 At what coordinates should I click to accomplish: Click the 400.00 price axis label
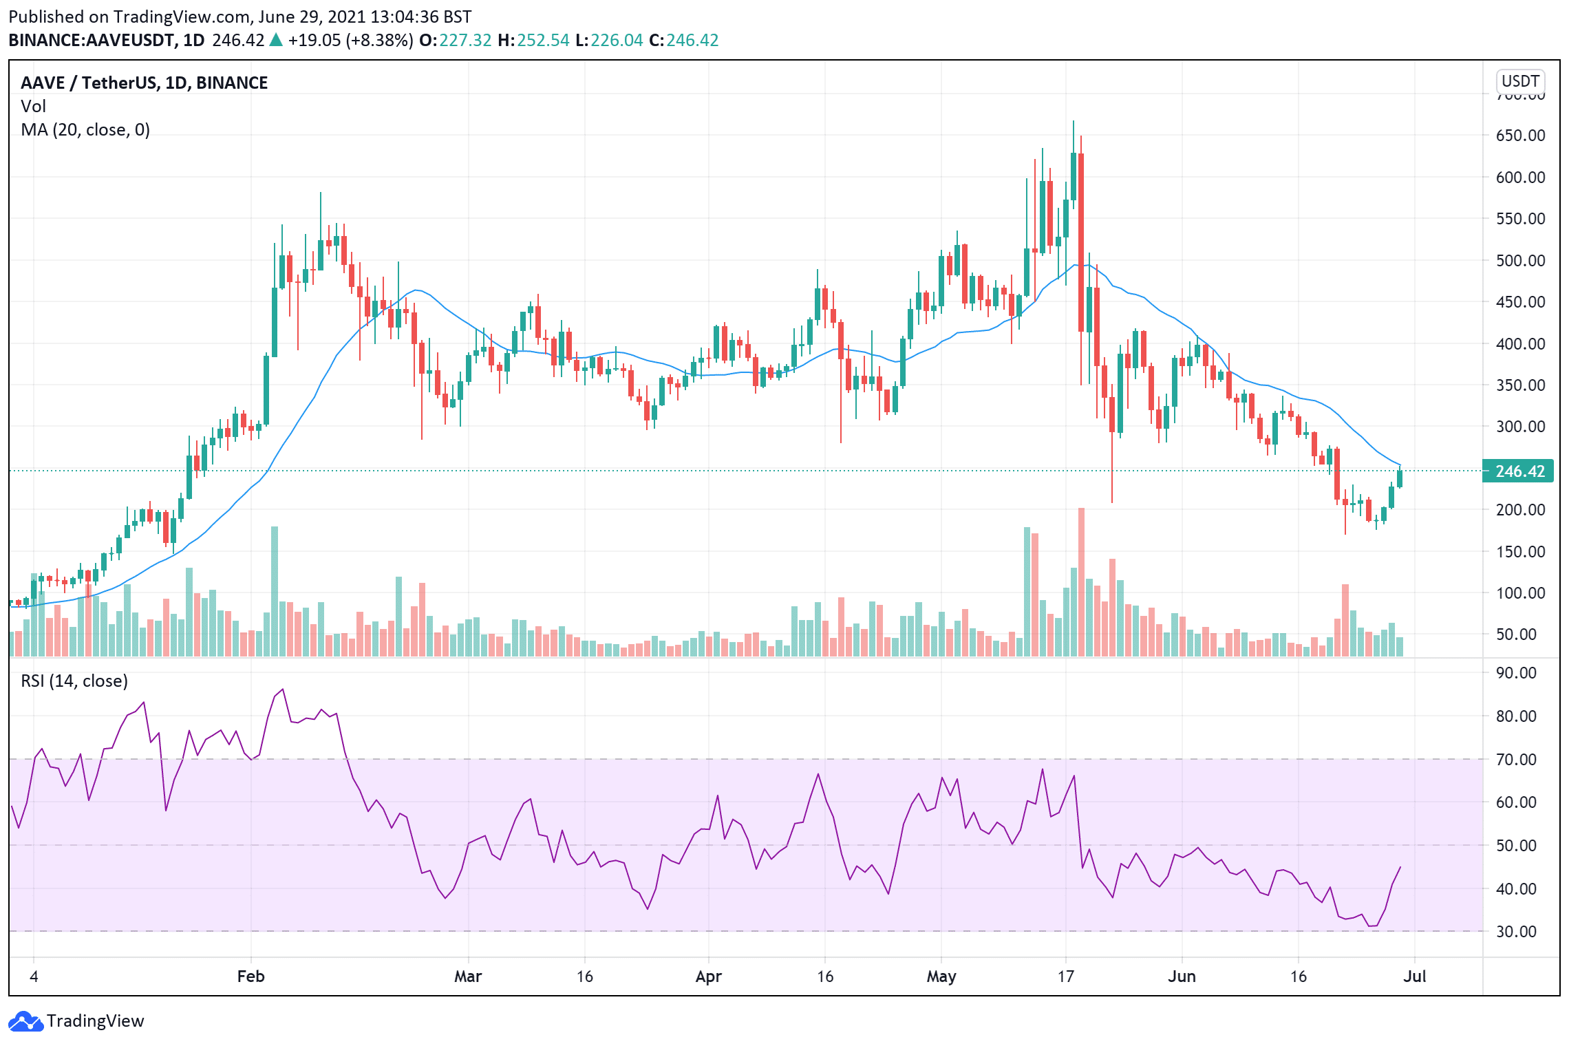pyautogui.click(x=1520, y=343)
